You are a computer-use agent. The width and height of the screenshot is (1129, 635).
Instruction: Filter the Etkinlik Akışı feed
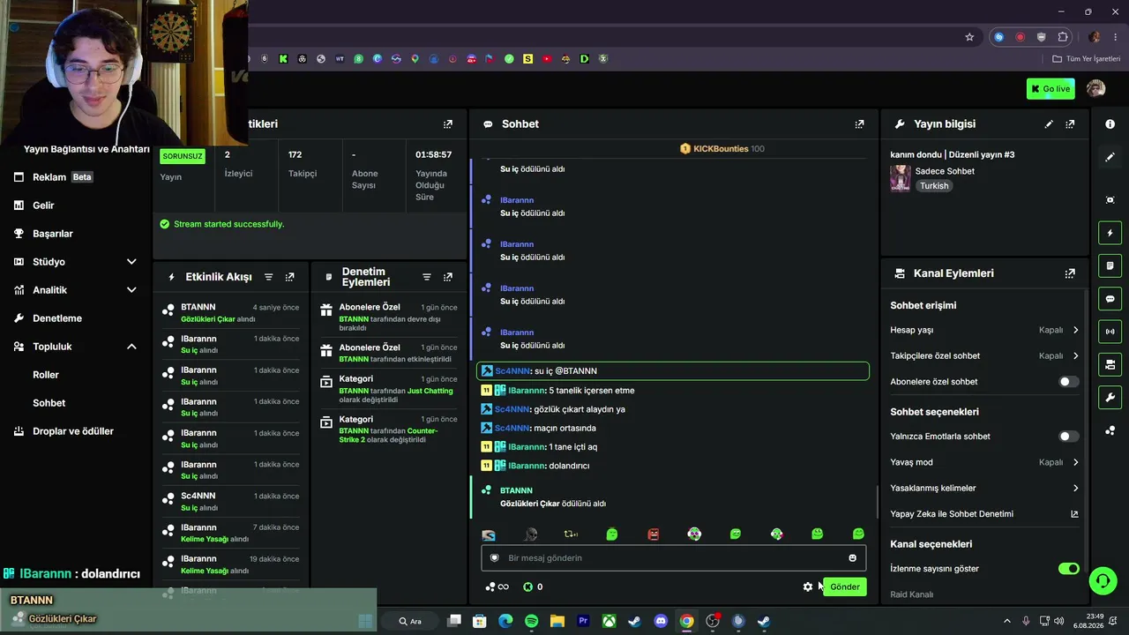point(269,277)
